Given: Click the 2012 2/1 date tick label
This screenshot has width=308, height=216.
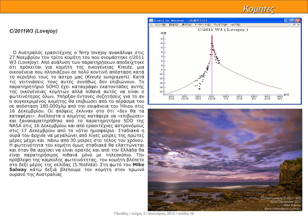Looking at the screenshot, I should pos(254,97).
